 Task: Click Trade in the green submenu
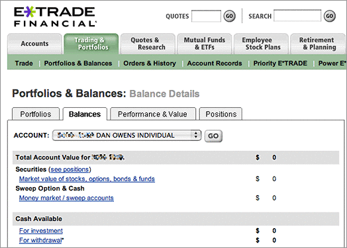[24, 63]
